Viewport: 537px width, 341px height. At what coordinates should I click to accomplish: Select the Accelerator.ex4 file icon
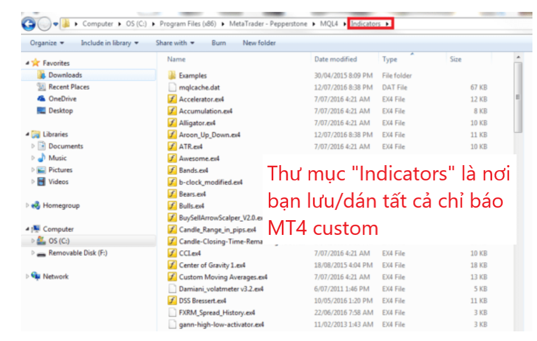point(172,99)
